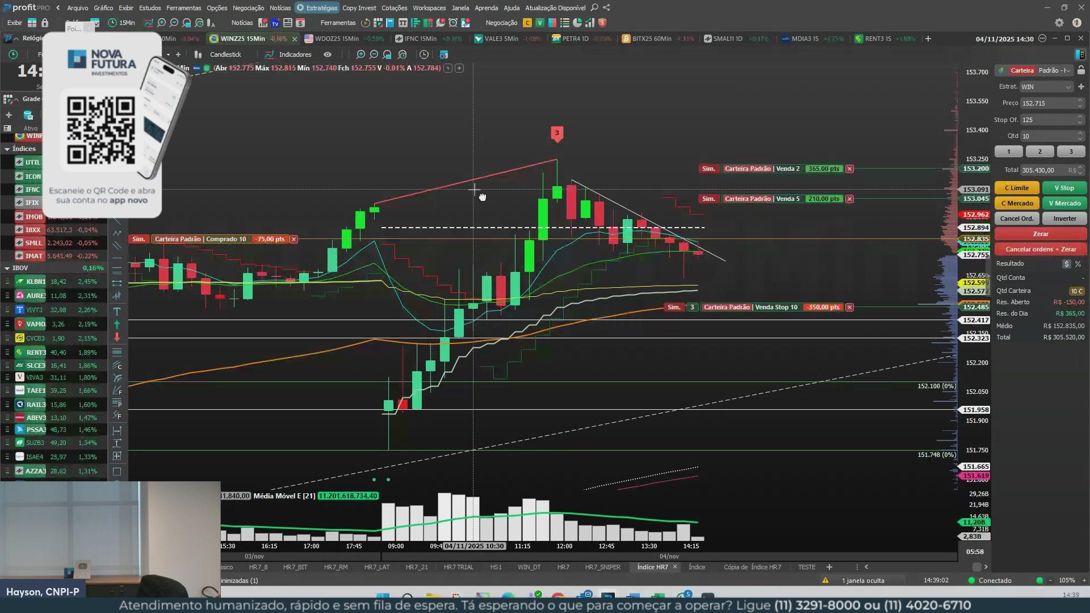Click the red down arrow drawing tool
Image resolution: width=1090 pixels, height=613 pixels.
coord(117,337)
